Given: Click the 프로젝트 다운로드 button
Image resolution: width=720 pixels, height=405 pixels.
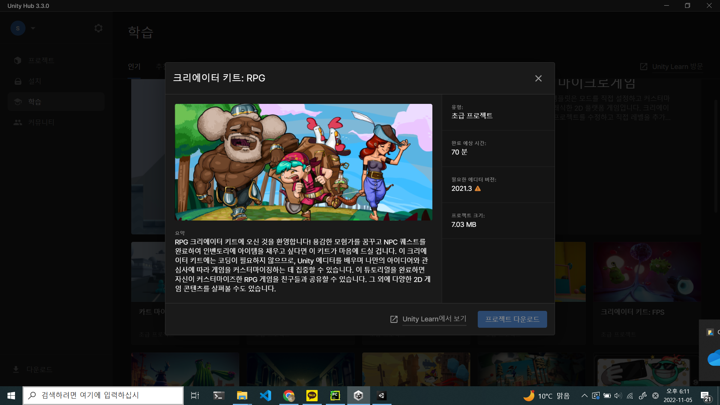Looking at the screenshot, I should (512, 319).
